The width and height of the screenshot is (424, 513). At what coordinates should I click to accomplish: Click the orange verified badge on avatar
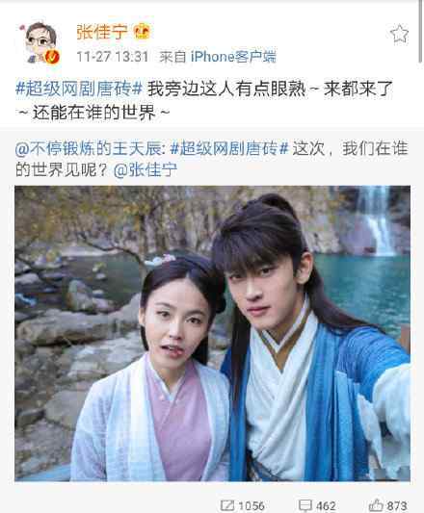(x=52, y=57)
